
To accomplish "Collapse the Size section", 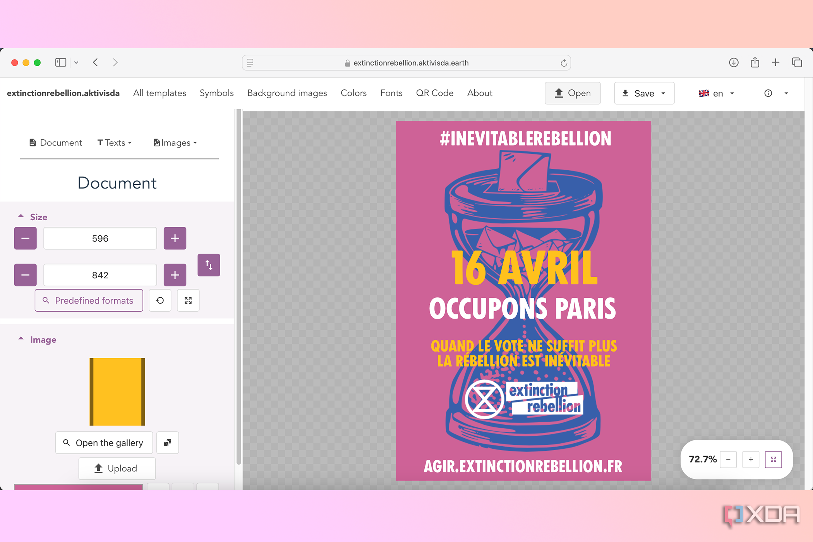I will [x=33, y=217].
